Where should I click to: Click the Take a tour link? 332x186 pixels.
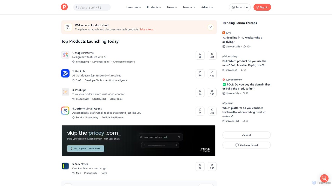click(147, 29)
